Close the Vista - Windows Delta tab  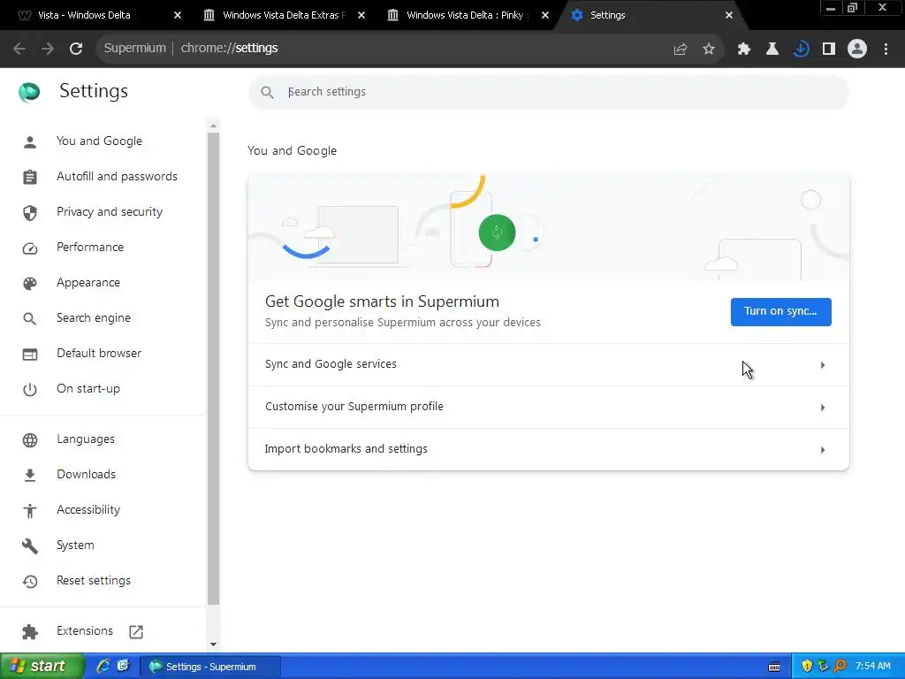[178, 15]
